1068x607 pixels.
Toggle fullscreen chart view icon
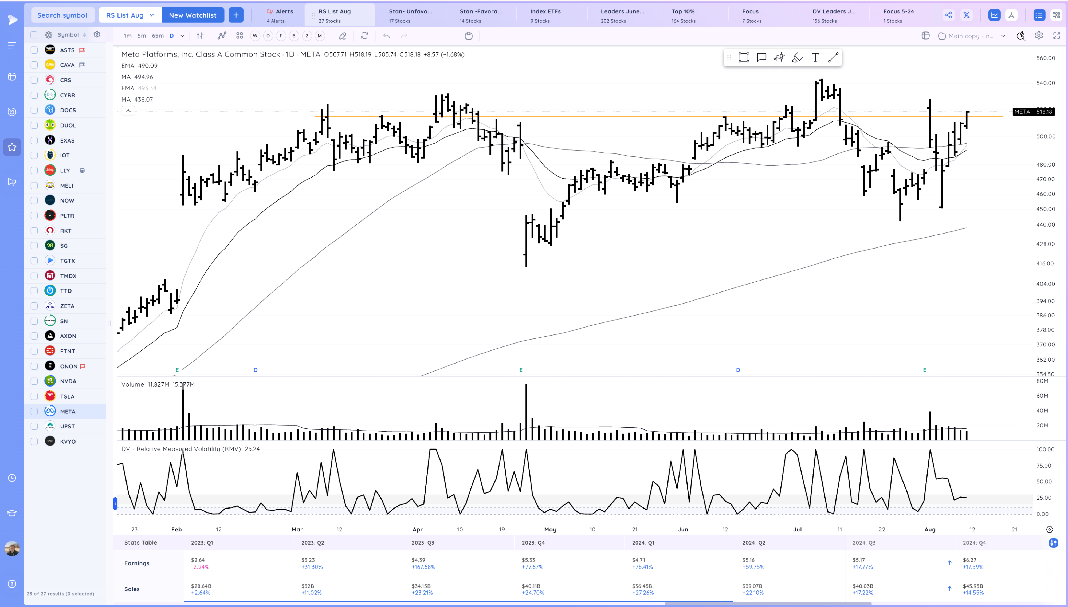click(x=1056, y=36)
